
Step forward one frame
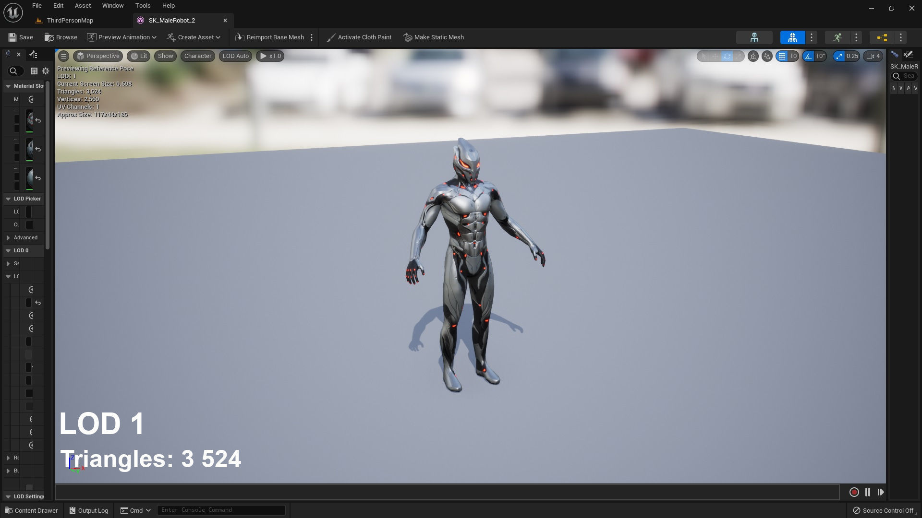pyautogui.click(x=881, y=492)
